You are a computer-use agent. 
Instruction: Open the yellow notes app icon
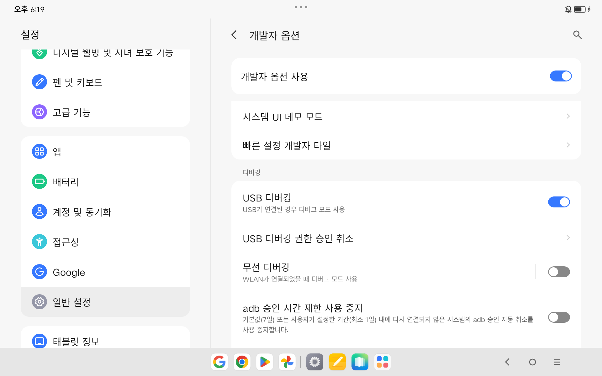(337, 362)
